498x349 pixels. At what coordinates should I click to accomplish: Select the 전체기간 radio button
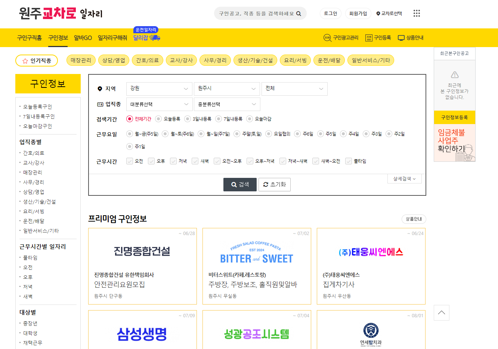[x=130, y=119]
